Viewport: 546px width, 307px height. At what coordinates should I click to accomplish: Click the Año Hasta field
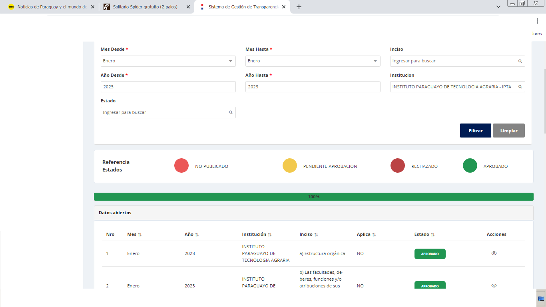(313, 87)
